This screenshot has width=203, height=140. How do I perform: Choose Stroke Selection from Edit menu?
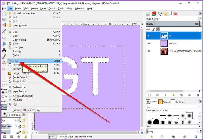[34, 77]
